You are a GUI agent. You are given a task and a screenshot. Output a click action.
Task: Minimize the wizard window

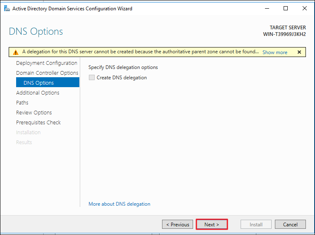(x=267, y=8)
